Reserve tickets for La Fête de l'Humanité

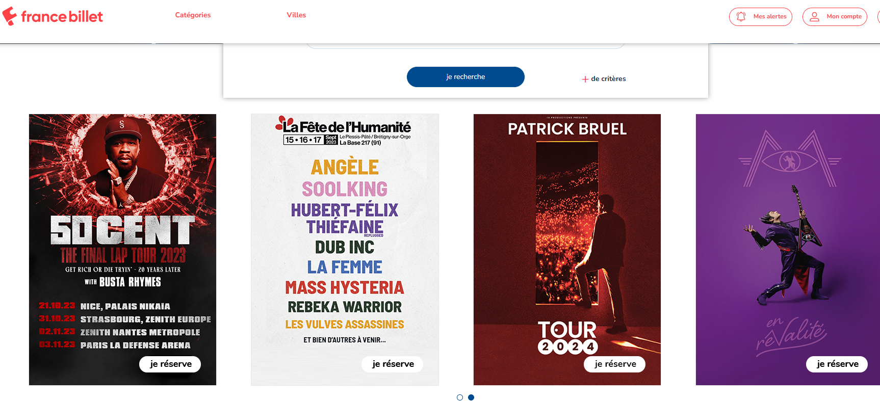tap(393, 364)
